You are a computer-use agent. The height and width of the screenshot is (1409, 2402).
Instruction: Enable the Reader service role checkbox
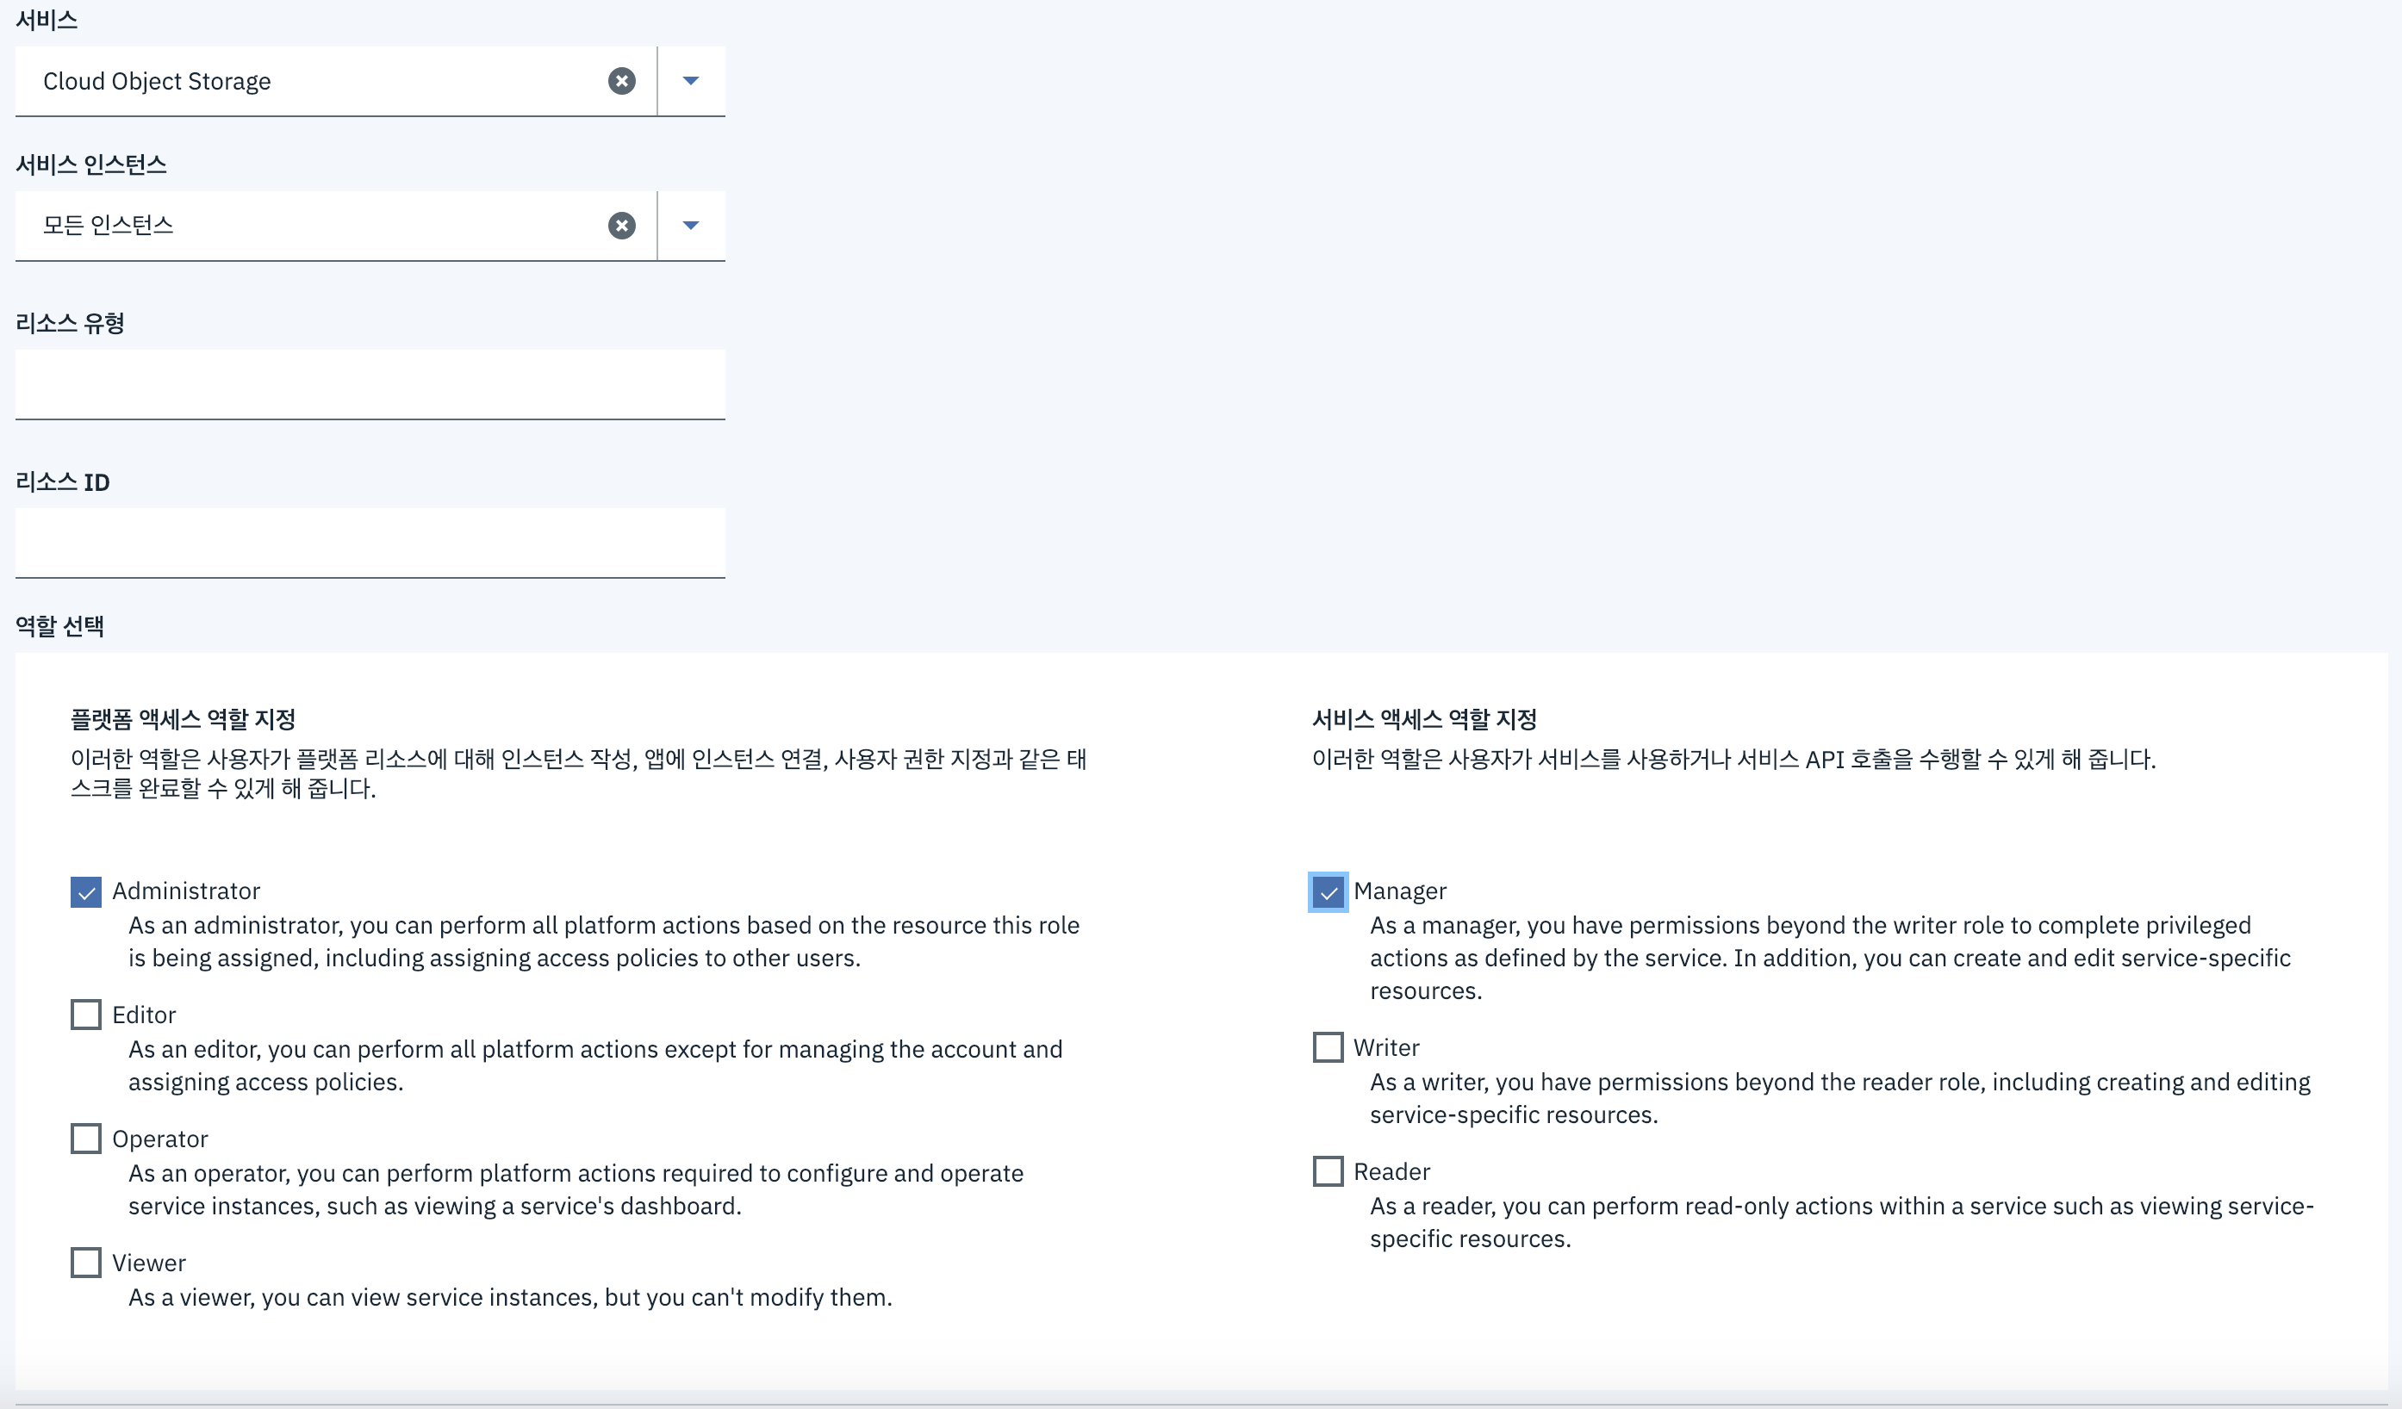click(1328, 1170)
